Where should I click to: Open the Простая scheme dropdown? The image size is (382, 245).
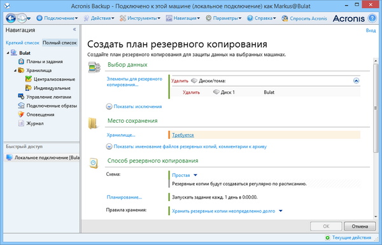(185, 175)
